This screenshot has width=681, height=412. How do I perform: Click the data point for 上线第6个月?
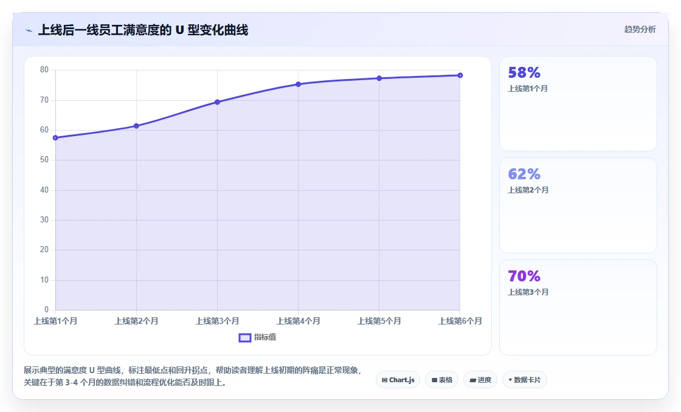pos(460,75)
